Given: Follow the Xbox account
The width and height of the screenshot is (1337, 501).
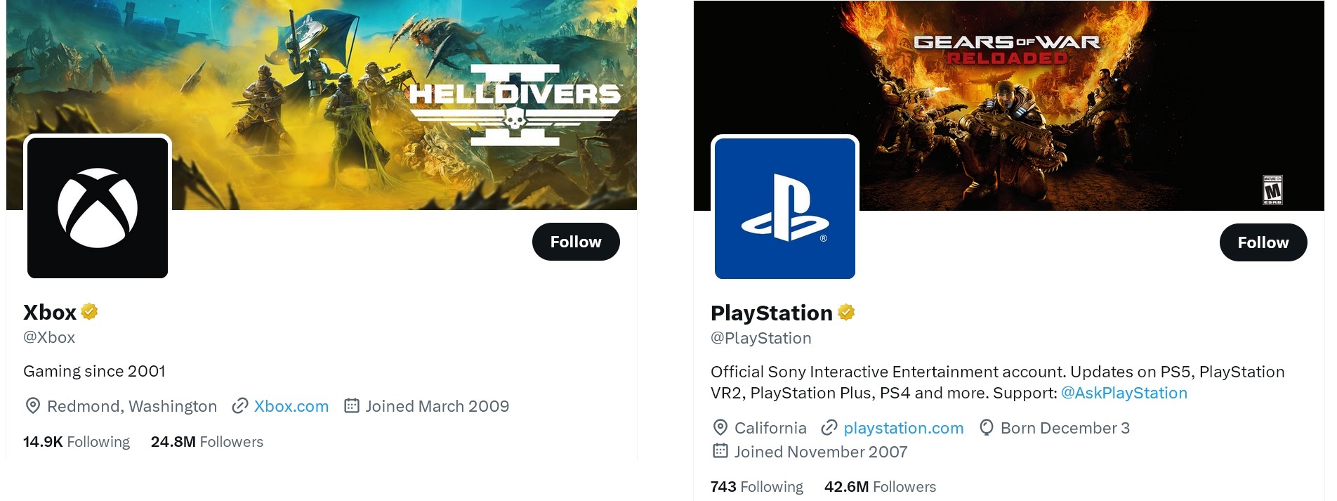Looking at the screenshot, I should pyautogui.click(x=576, y=242).
